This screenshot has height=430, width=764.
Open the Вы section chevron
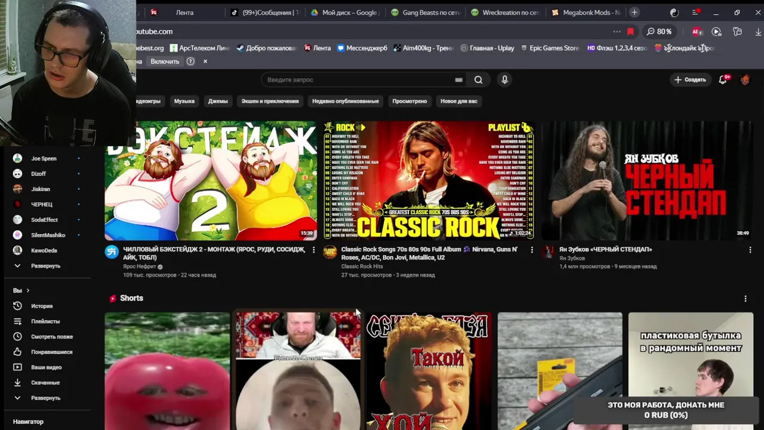tap(27, 290)
